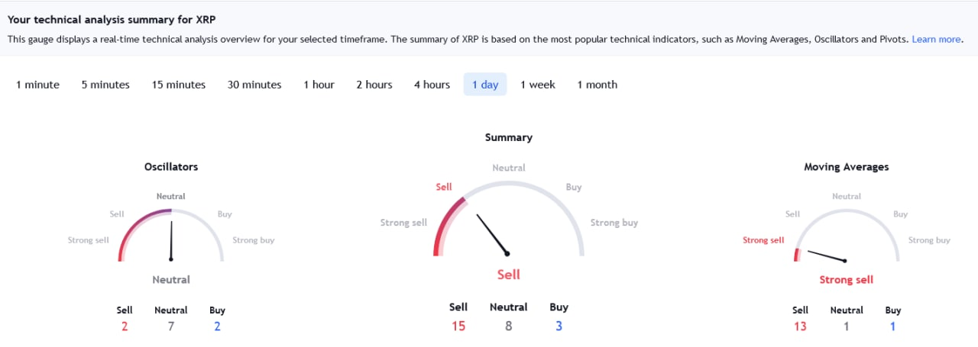Screen dimensions: 978x347
Task: Click the Summary sell count 15
Action: [458, 326]
